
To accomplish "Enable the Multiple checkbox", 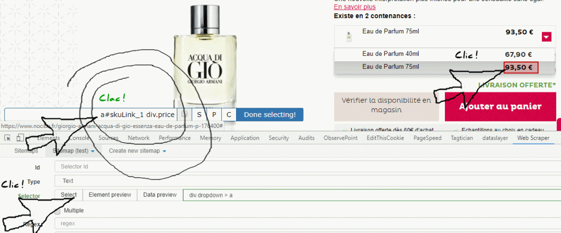I will (x=57, y=211).
